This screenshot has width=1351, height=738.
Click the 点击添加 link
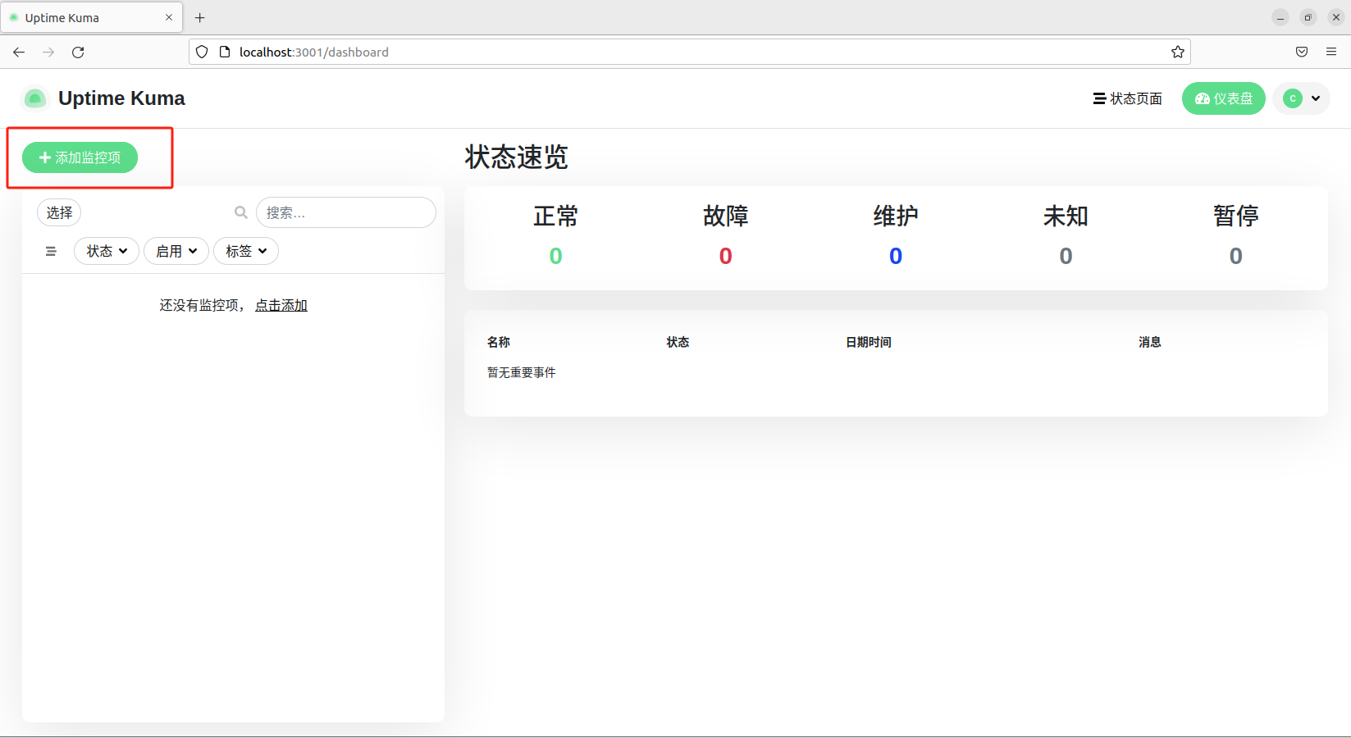pyautogui.click(x=281, y=305)
